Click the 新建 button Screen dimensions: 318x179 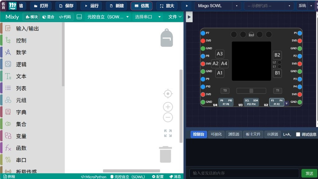coord(116,6)
